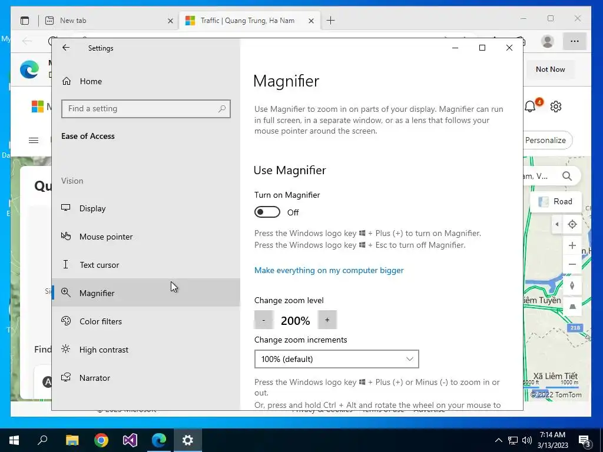Open the MSN hamburger menu

[34, 140]
